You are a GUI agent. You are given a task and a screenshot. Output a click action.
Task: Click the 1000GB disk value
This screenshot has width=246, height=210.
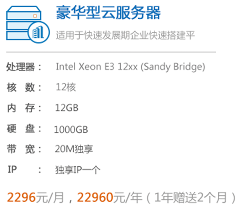[x=71, y=129]
